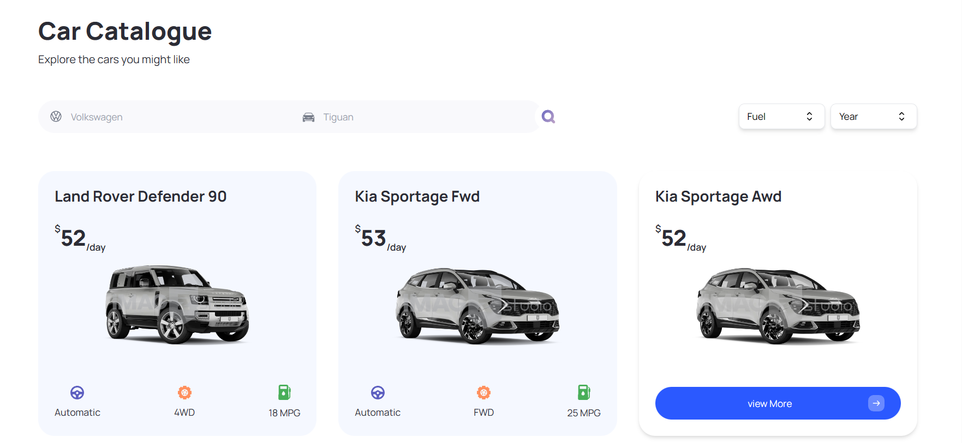Click the Kia Sportage Awd card title

tap(718, 197)
